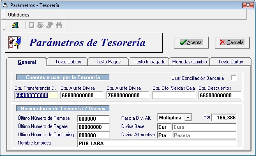Focus the Cta. Transferencia G. field
The height and width of the screenshot is (156, 256).
[36, 95]
